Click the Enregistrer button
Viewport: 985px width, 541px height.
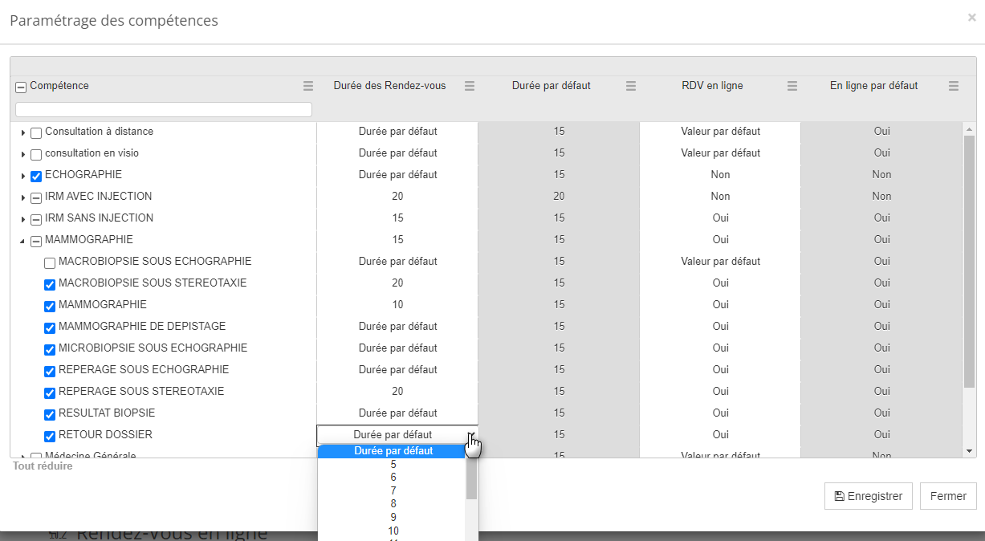click(868, 496)
